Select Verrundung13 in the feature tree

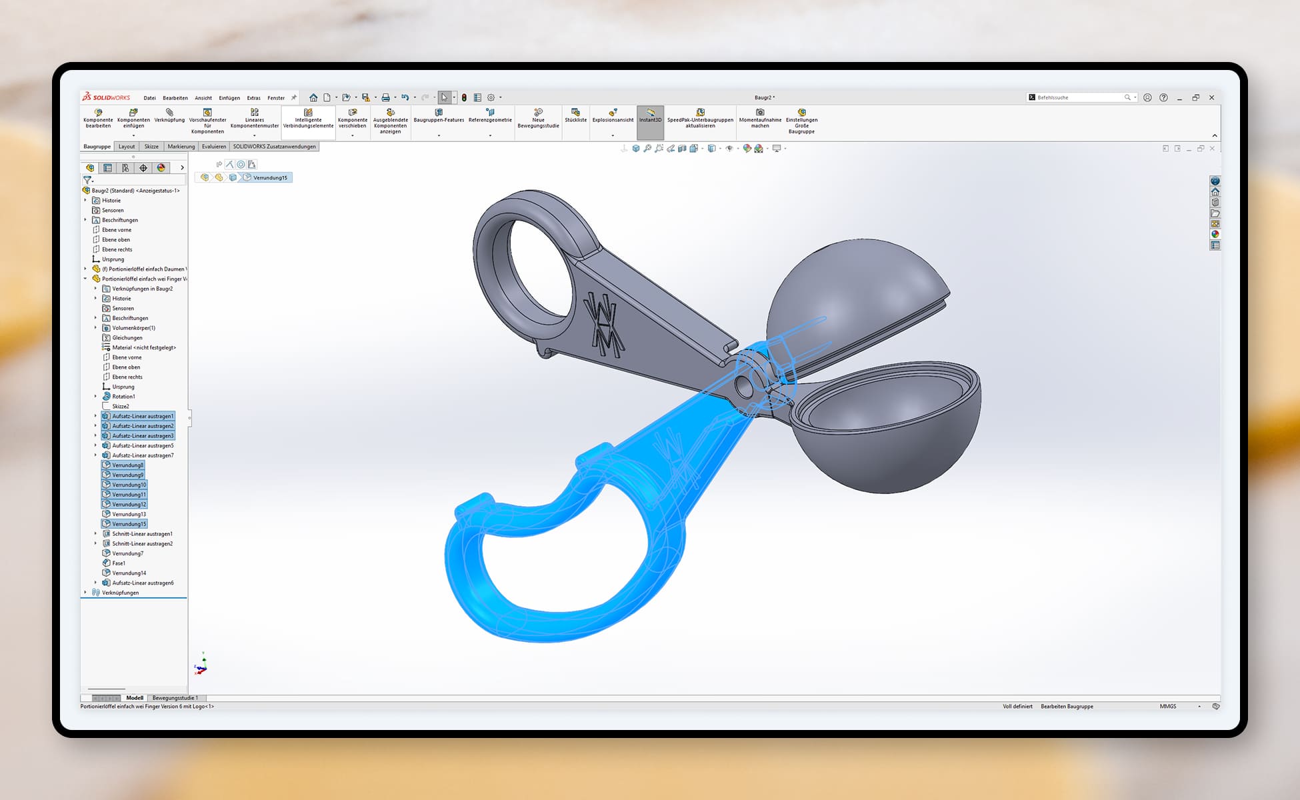click(124, 514)
